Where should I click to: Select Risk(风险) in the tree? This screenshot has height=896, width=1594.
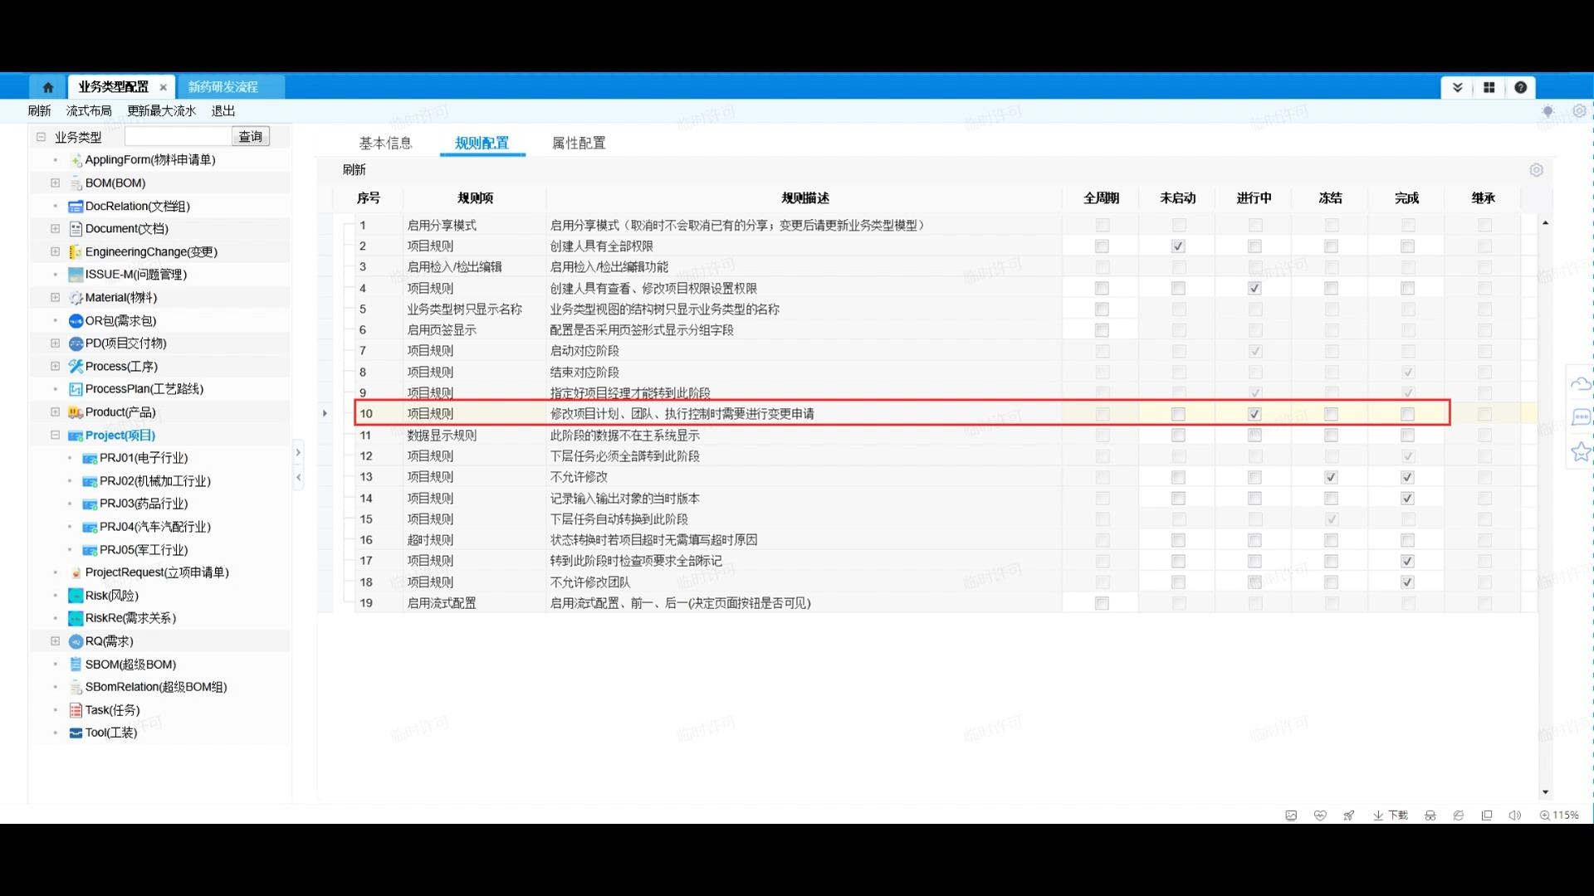click(112, 596)
